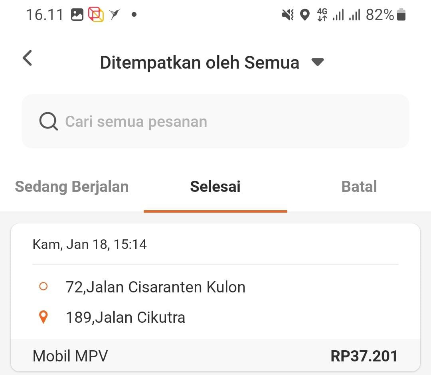431x375 pixels.
Task: Tap the red-yellow cube notification icon
Action: (x=96, y=14)
